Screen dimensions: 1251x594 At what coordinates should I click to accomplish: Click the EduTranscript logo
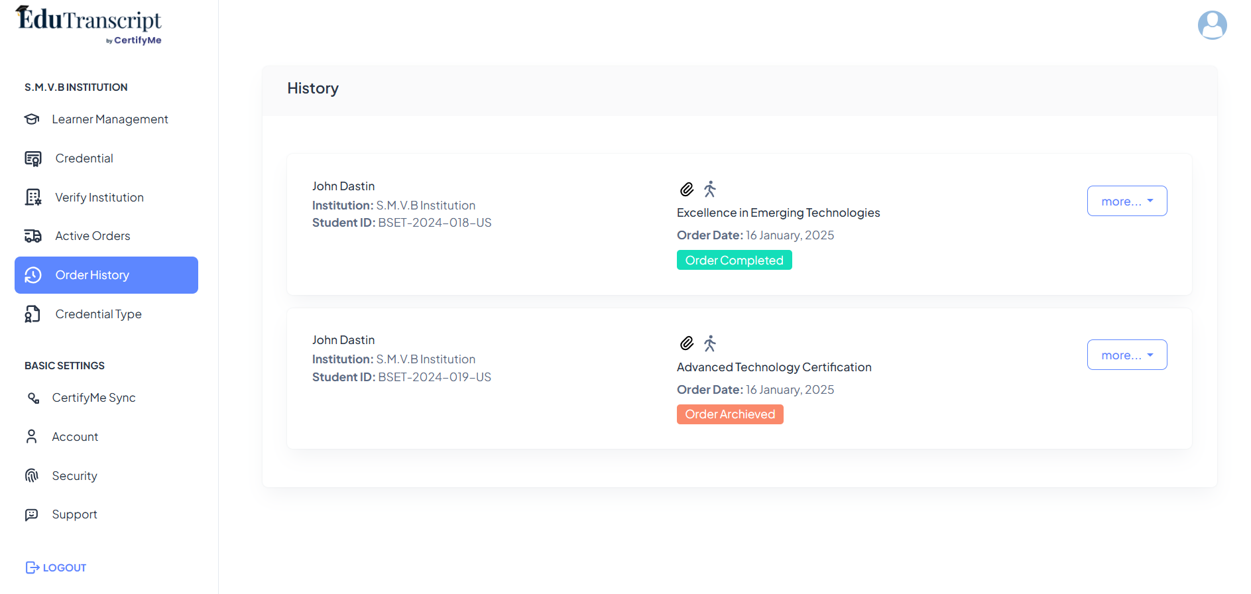[x=89, y=25]
